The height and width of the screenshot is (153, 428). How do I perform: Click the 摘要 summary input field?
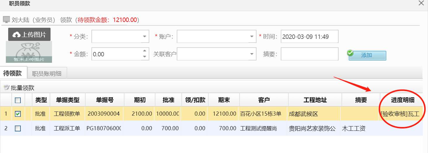309,54
